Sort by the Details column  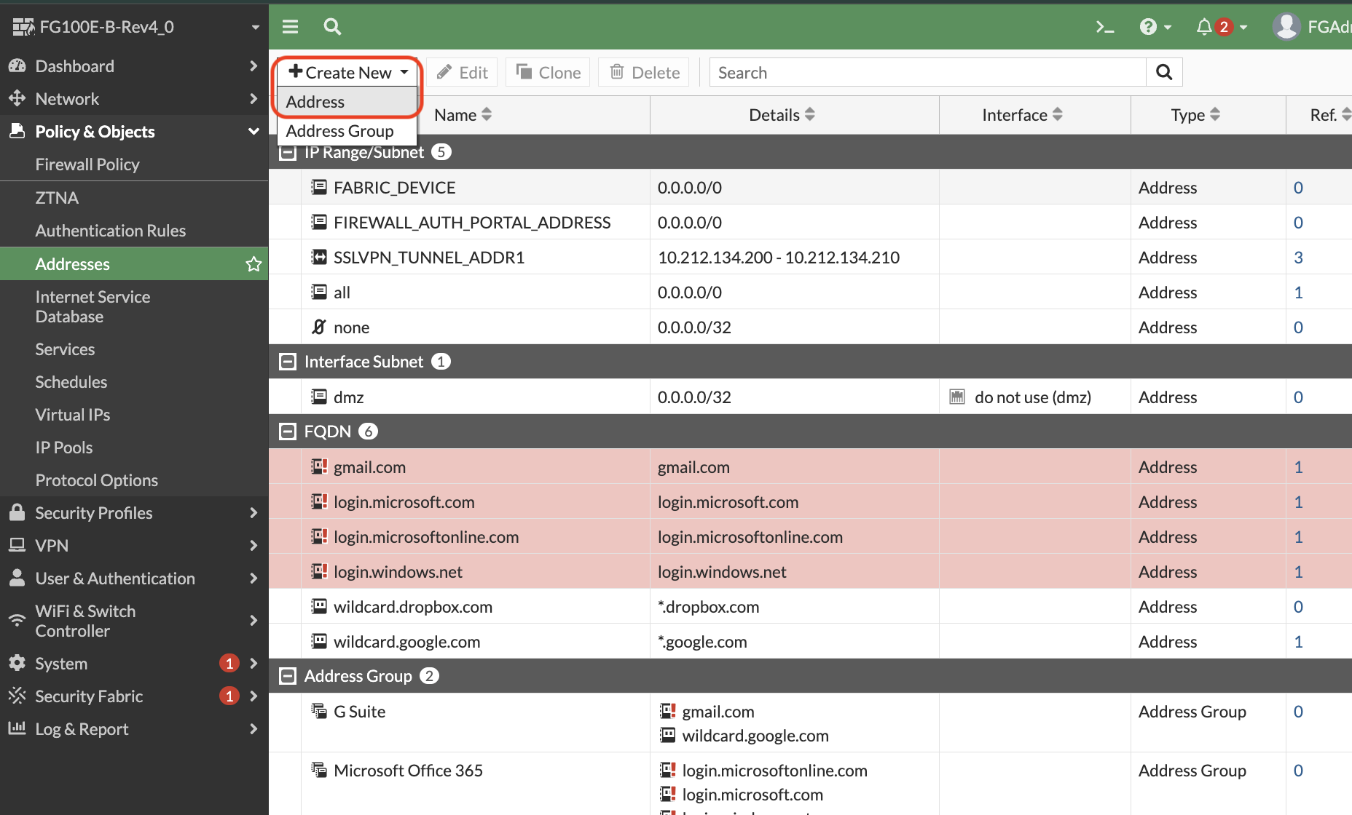pyautogui.click(x=782, y=114)
